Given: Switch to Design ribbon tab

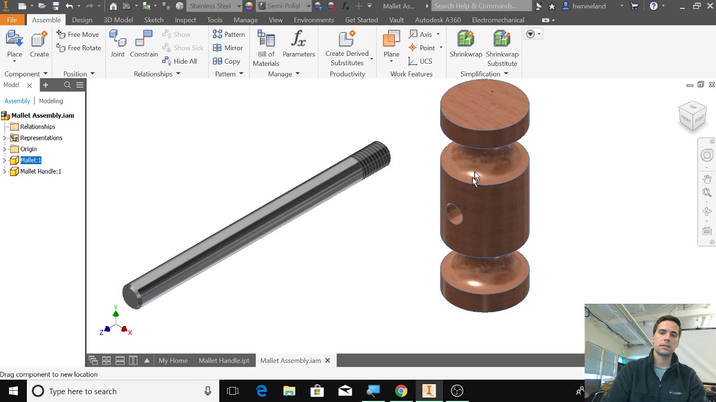Looking at the screenshot, I should (x=82, y=20).
